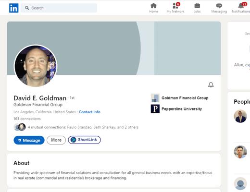Click the LinkedIn logo icon
This screenshot has width=250, height=192.
(13, 8)
